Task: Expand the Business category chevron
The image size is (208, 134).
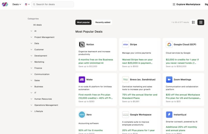Action: [x=31, y=86]
